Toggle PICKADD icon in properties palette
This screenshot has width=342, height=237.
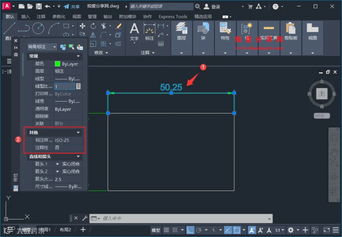(63, 47)
